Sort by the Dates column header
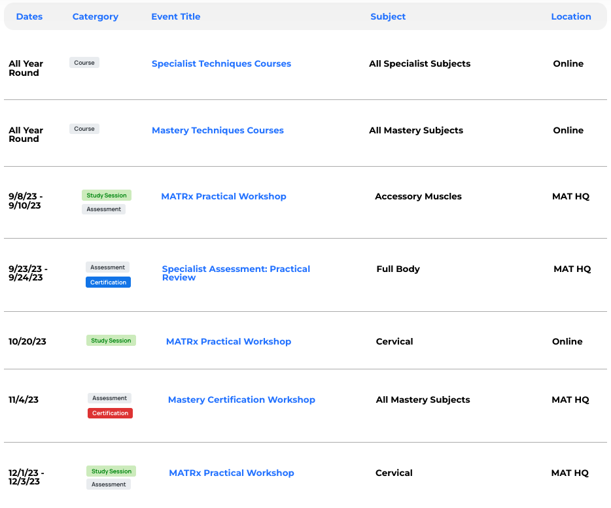 pyautogui.click(x=29, y=16)
